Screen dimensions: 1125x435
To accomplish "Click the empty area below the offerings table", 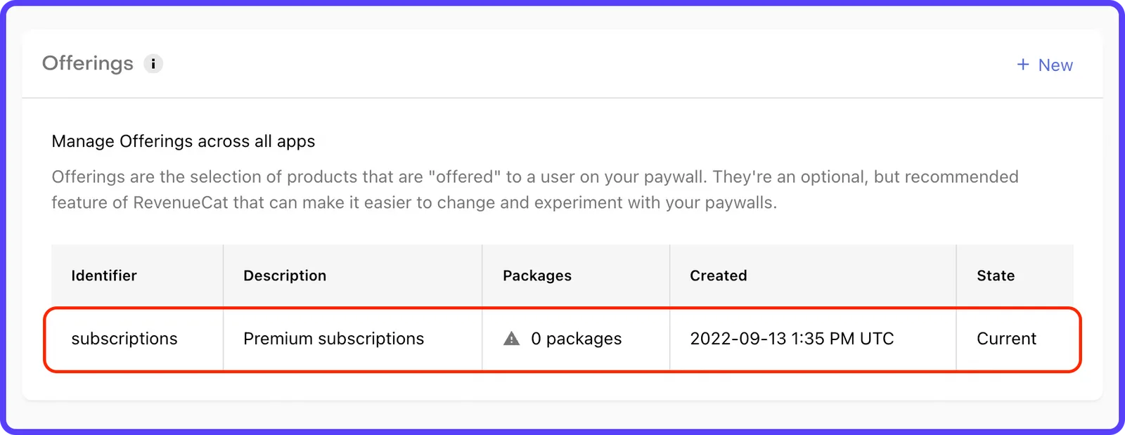I will pyautogui.click(x=562, y=386).
